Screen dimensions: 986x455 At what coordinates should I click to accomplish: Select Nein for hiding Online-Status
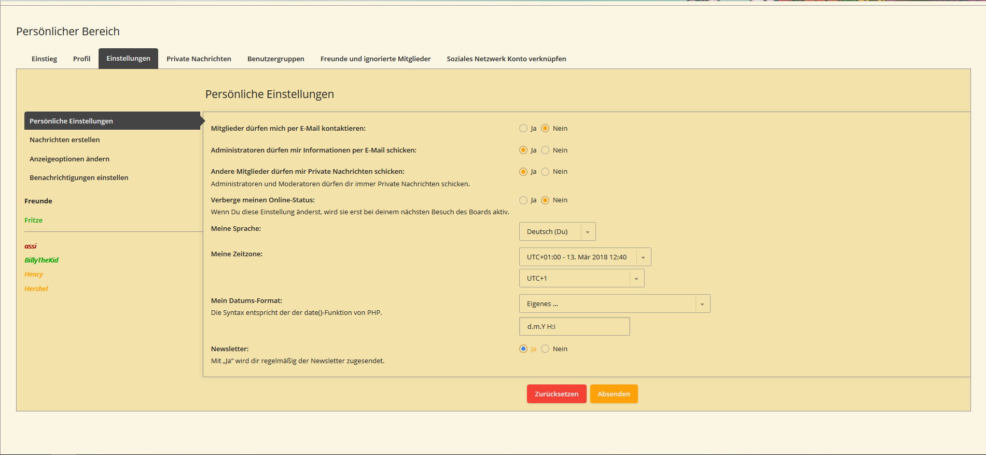[545, 200]
